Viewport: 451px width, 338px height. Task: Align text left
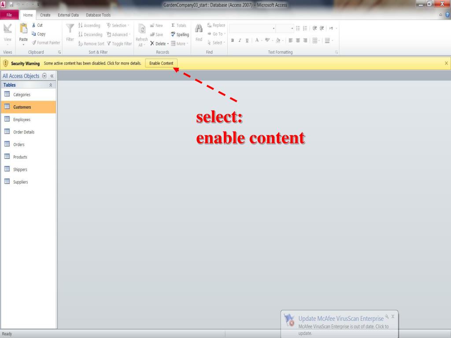tap(291, 40)
